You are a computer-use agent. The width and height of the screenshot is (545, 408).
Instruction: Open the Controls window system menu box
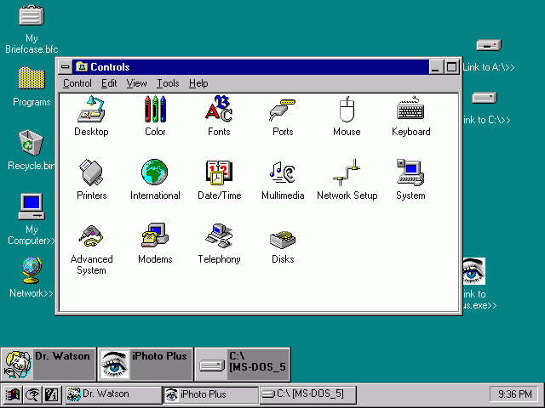(x=65, y=66)
